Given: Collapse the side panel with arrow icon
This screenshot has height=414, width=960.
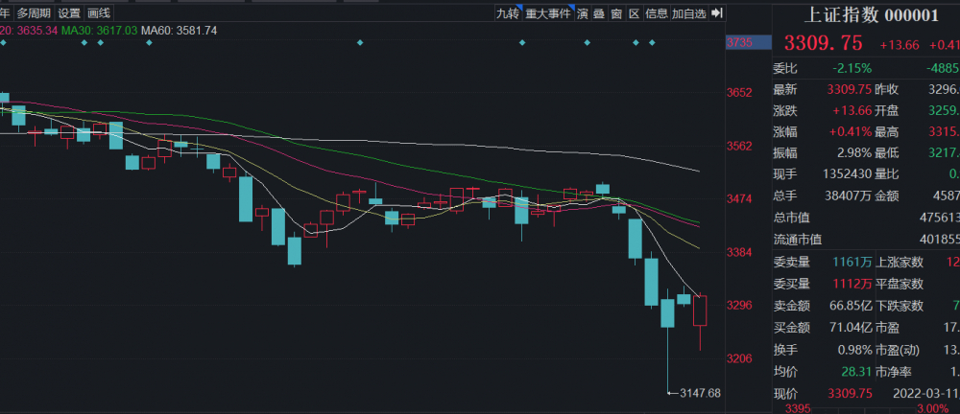Looking at the screenshot, I should [720, 13].
